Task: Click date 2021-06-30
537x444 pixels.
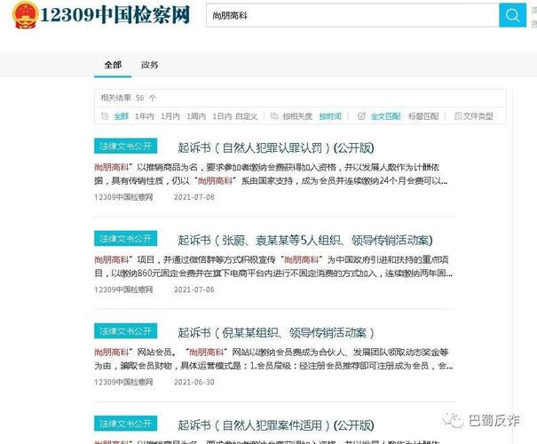Action: pos(194,383)
